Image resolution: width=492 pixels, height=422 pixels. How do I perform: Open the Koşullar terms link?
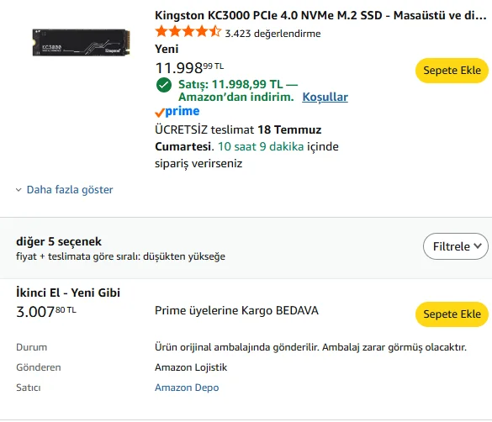tap(325, 97)
